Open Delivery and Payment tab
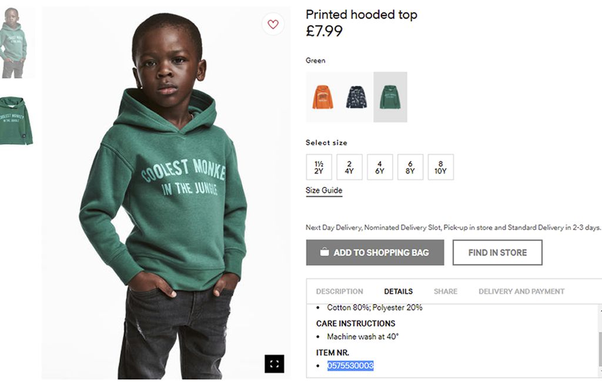 click(521, 291)
